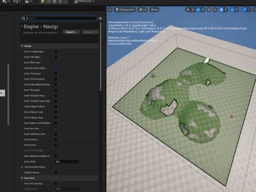Open the gear options next to search

pyautogui.click(x=100, y=18)
